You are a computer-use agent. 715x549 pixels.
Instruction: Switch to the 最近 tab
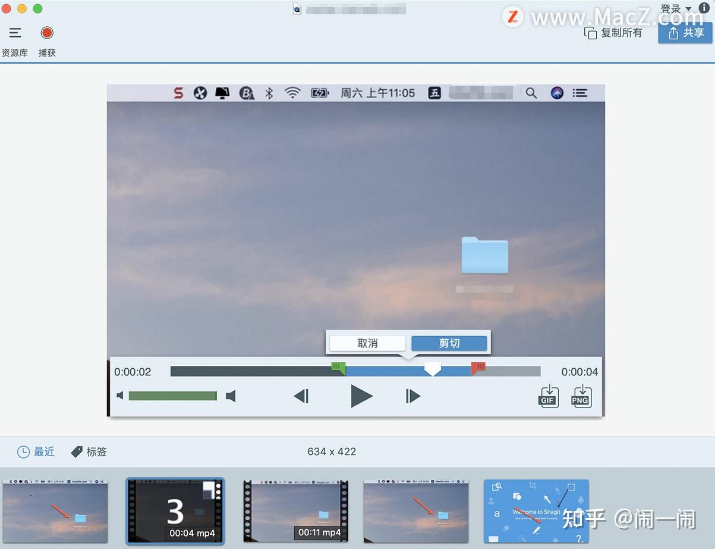36,451
